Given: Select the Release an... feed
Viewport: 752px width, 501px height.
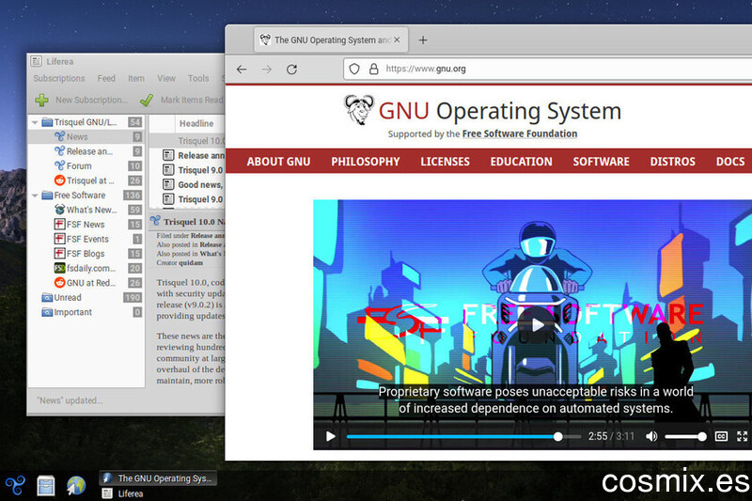Looking at the screenshot, I should pos(86,151).
